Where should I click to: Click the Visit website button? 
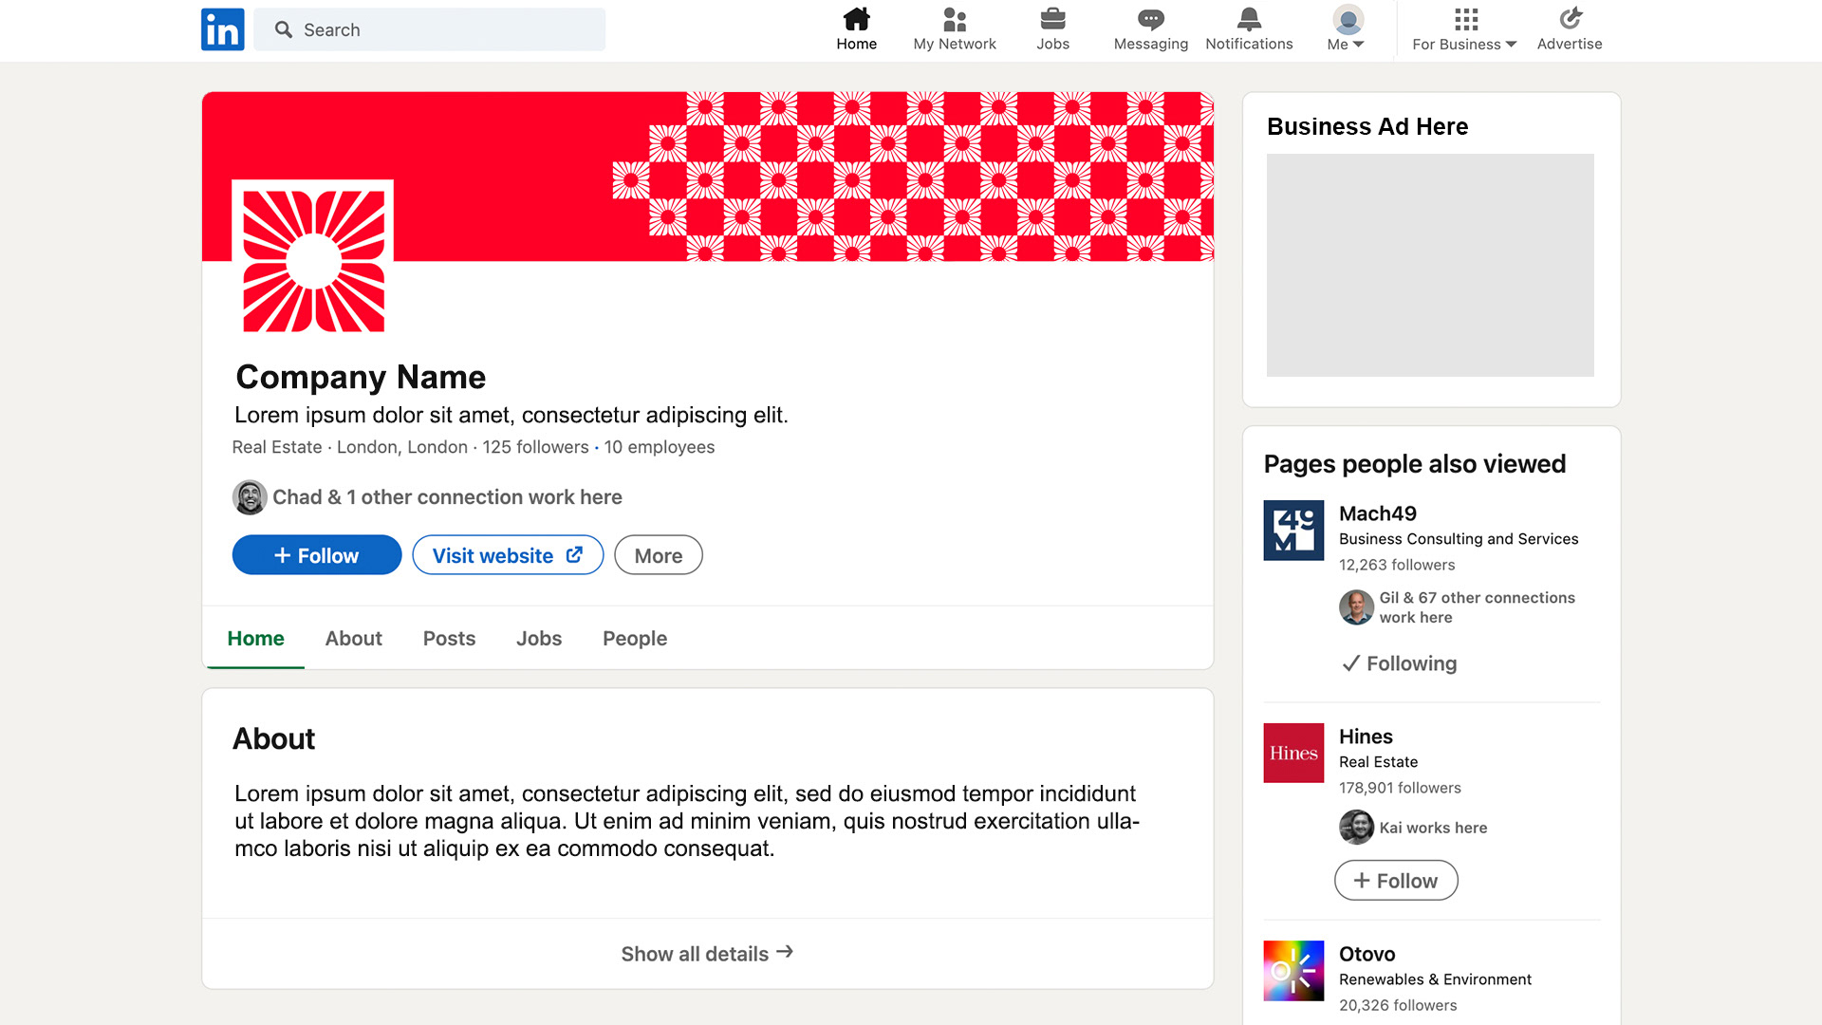(x=508, y=555)
